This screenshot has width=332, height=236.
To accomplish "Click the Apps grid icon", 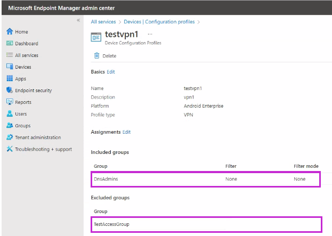I will pos(10,78).
